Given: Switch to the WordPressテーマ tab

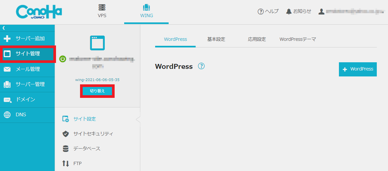Looking at the screenshot, I should pyautogui.click(x=298, y=39).
